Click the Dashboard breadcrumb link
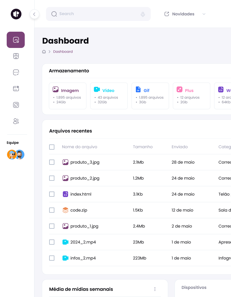Image resolution: width=231 pixels, height=297 pixels. coord(63,52)
